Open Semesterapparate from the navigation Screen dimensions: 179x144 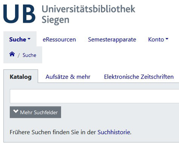point(112,39)
